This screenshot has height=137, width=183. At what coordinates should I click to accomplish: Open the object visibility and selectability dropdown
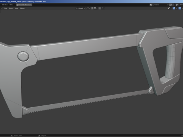[x=170, y=8]
